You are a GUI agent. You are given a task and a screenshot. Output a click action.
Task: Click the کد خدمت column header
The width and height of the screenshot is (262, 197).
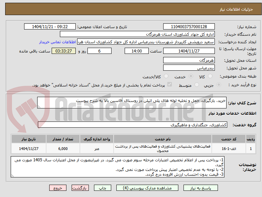229,139
